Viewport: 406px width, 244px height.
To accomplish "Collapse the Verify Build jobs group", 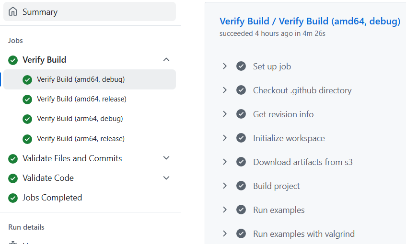I will pyautogui.click(x=166, y=60).
